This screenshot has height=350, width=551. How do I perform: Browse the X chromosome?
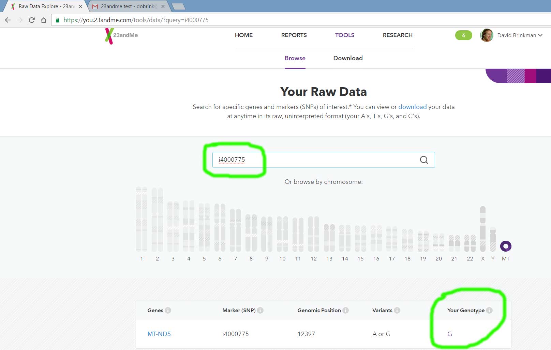tap(483, 229)
